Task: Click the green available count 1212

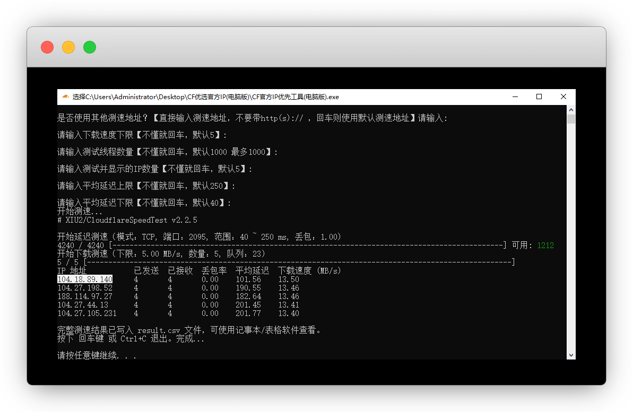Action: [x=545, y=246]
